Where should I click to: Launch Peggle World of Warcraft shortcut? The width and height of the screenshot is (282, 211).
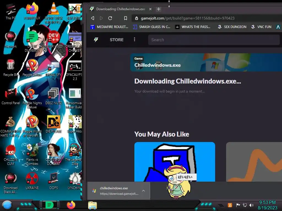point(32,126)
